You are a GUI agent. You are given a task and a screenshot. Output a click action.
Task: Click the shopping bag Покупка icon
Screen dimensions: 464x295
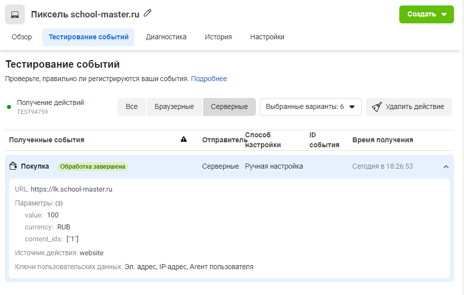coord(13,166)
